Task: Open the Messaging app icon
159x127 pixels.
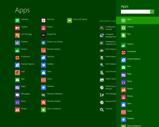Action: point(17,95)
